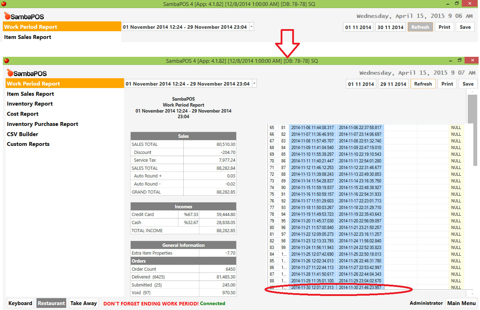Open the upper window's date range dropdown arrow
480x310 pixels.
(251, 27)
